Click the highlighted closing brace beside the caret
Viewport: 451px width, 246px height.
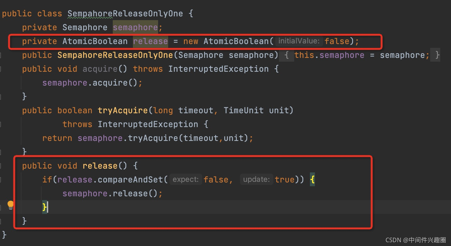point(44,207)
